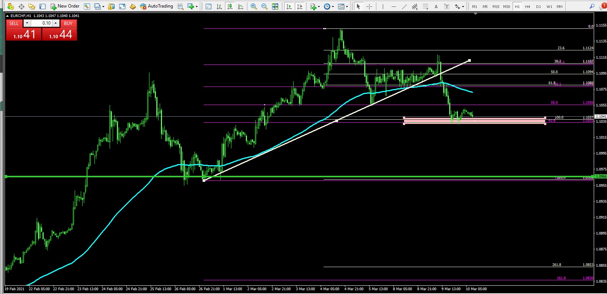This screenshot has width=607, height=294.
Task: Toggle the active H1 timeframe
Action: (517, 6)
